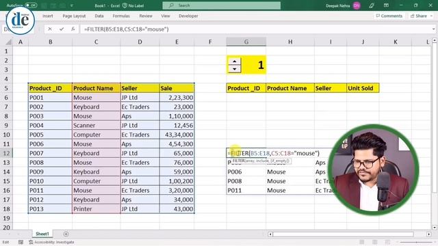
Task: Select the Sheet1 tab
Action: (42, 234)
